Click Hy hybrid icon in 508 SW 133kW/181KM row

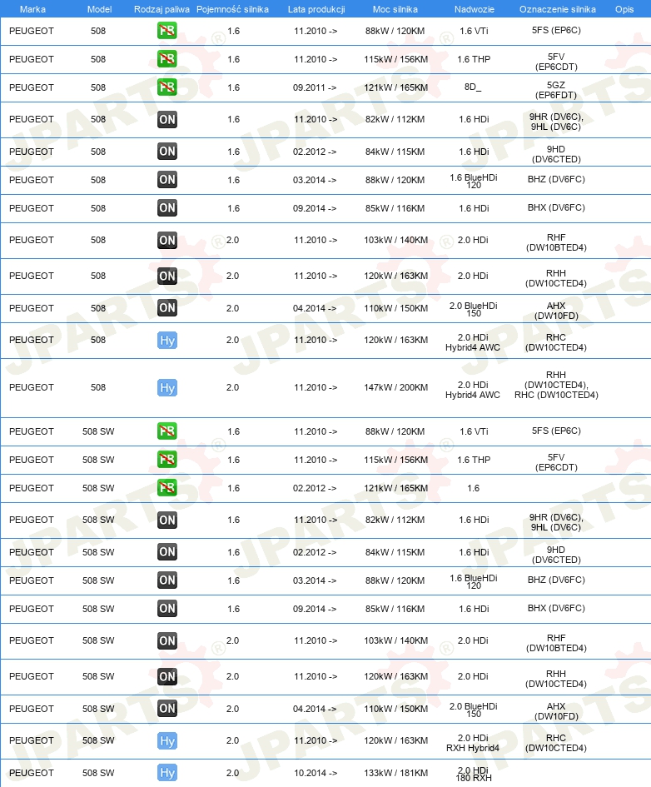pyautogui.click(x=167, y=773)
